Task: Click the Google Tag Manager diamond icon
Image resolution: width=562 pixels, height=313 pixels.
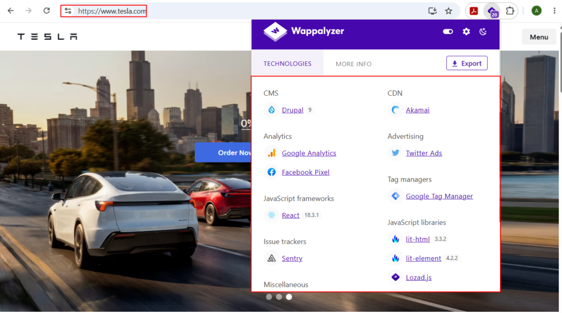Action: [395, 196]
